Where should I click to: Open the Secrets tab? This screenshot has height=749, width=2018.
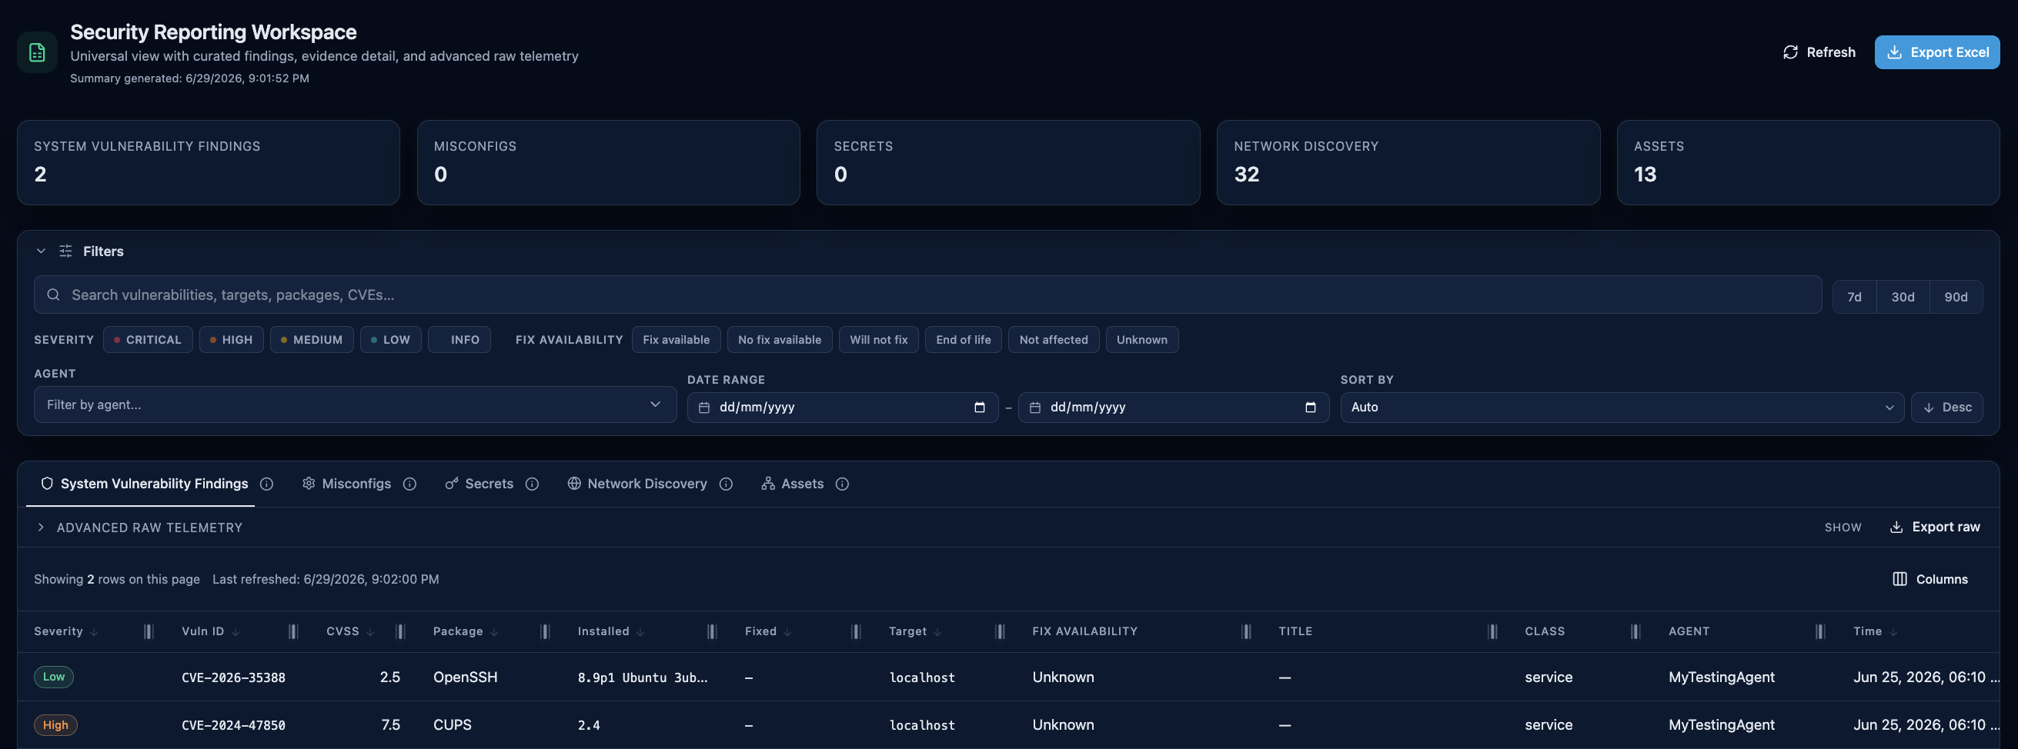tap(479, 484)
